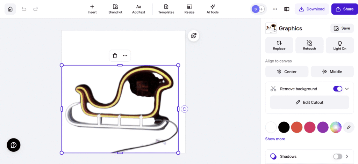Click the scissors Remove background icon
358x164 pixels.
(x=273, y=89)
